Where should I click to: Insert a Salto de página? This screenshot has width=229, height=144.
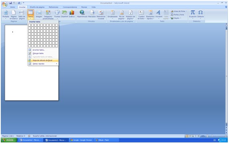[22, 14]
